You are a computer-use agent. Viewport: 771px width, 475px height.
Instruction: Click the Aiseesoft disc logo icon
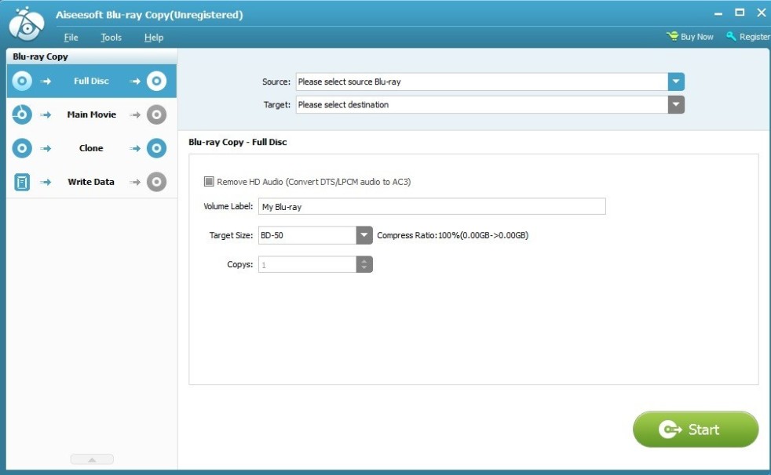(x=27, y=24)
